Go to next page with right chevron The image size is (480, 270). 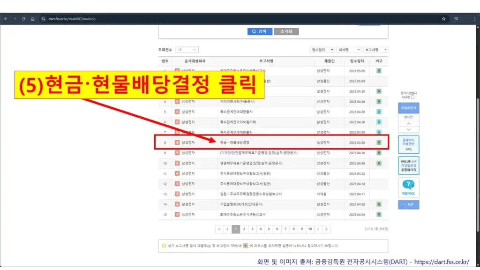[x=318, y=229]
